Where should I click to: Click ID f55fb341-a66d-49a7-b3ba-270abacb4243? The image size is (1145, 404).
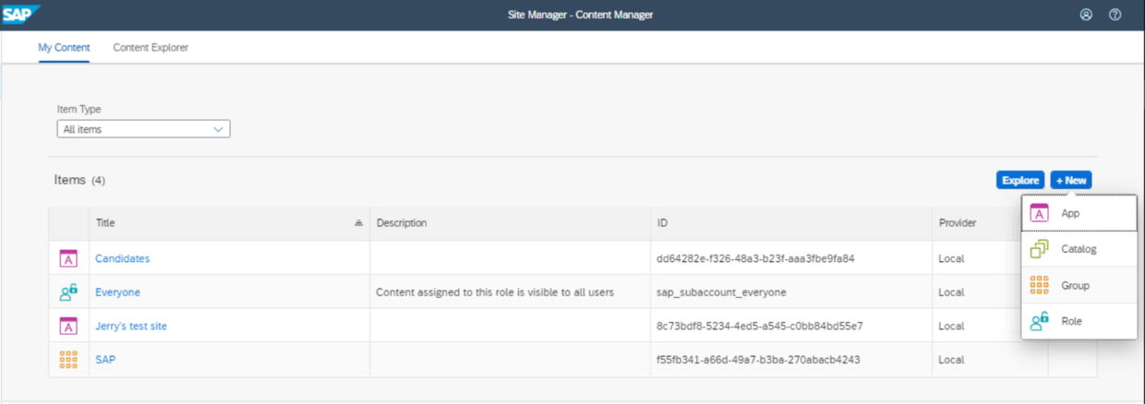point(758,360)
